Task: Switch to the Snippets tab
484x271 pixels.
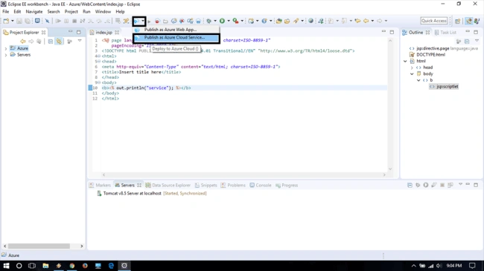Action: tap(206, 186)
